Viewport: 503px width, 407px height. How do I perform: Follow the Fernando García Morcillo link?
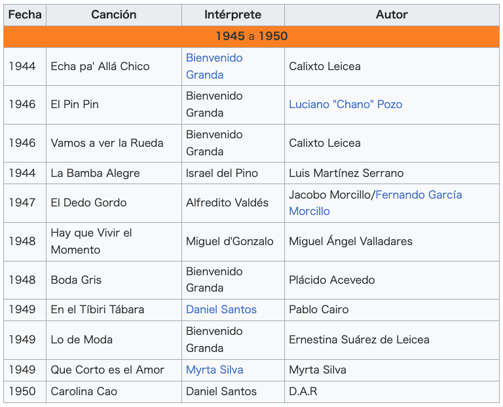(375, 203)
